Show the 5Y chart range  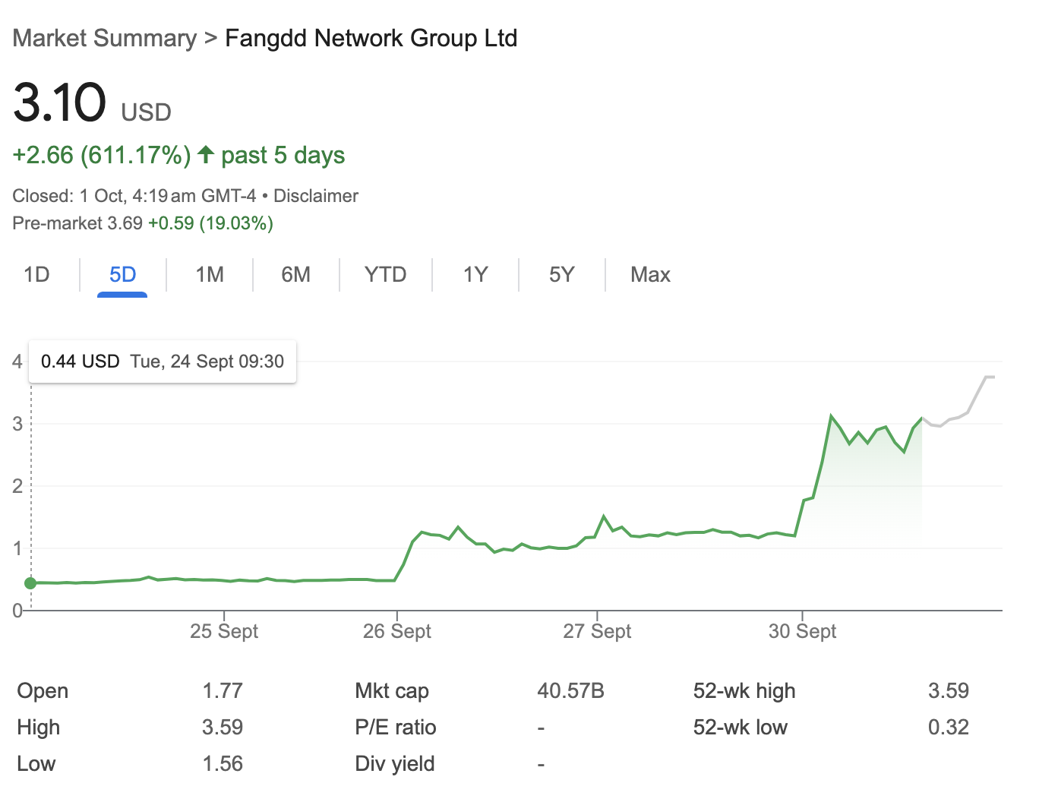pyautogui.click(x=562, y=274)
